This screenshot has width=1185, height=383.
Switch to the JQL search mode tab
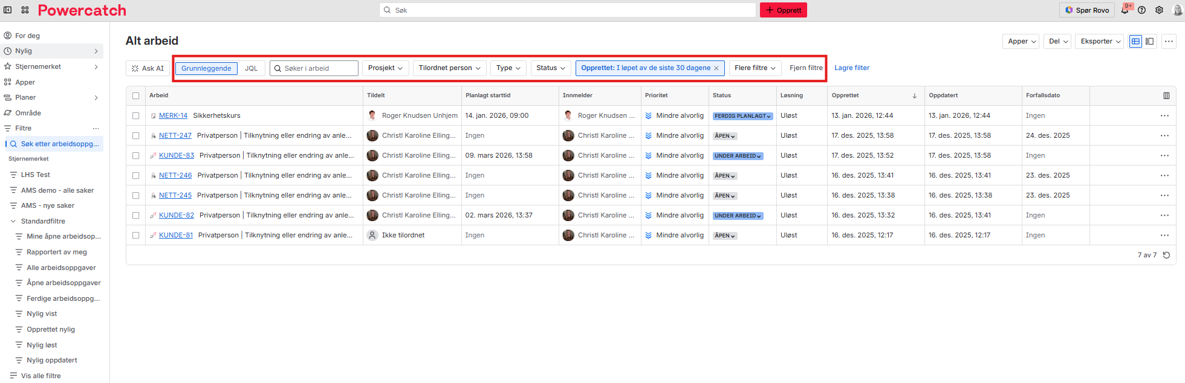251,68
